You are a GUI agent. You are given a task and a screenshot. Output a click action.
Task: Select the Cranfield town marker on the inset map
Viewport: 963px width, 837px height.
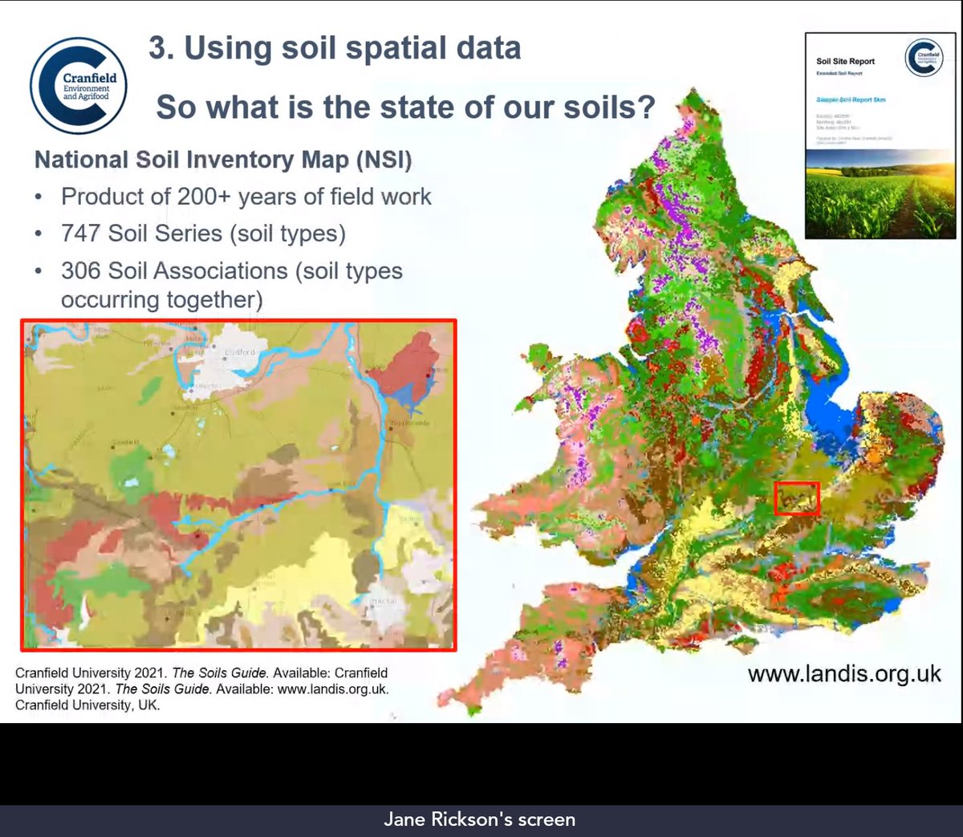[x=112, y=446]
